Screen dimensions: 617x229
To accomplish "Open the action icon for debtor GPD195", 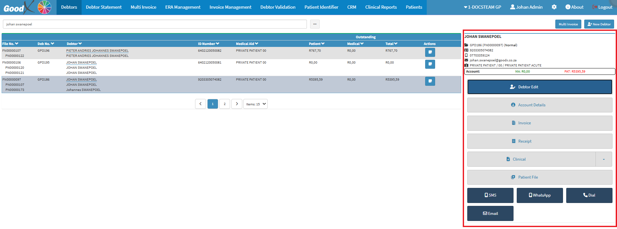I will point(430,64).
